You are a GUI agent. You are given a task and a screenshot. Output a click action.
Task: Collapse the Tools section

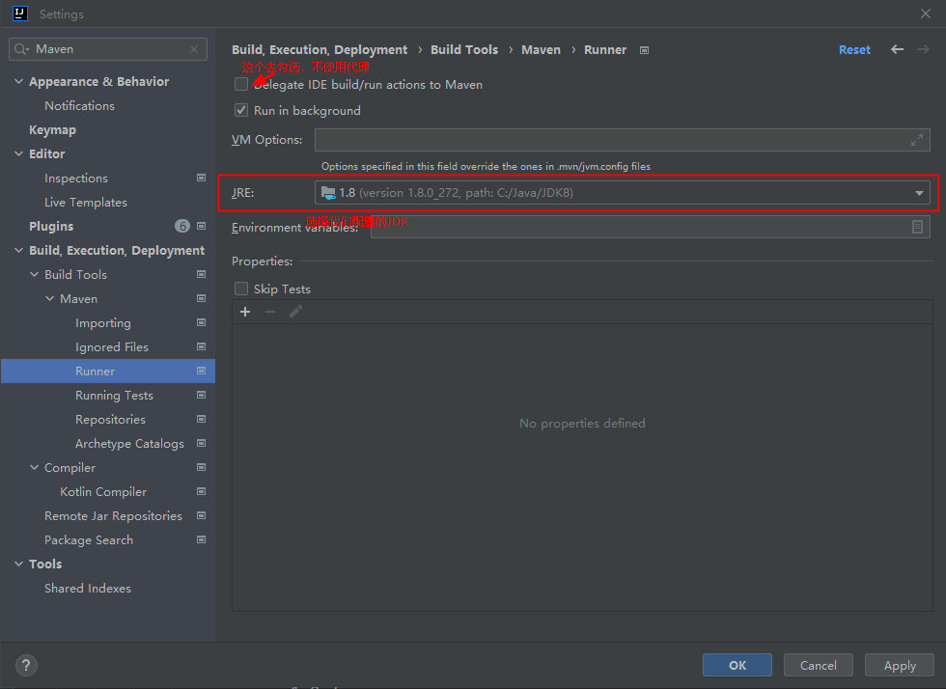[18, 565]
